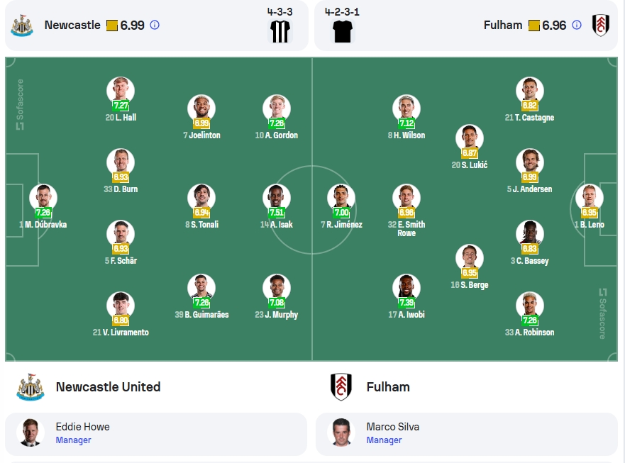Image resolution: width=625 pixels, height=463 pixels.
Task: Click the Newcastle rating info icon
Action: click(155, 25)
